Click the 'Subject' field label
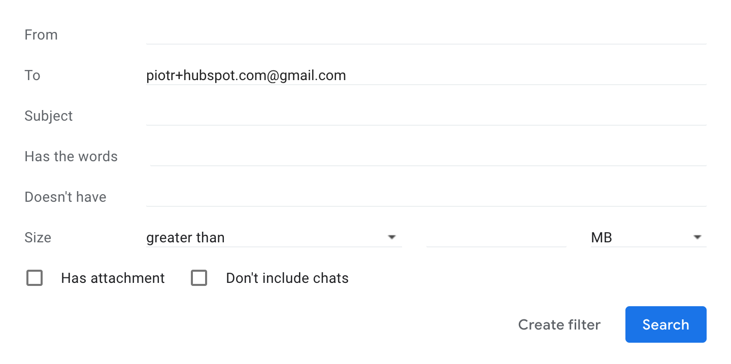 click(49, 116)
